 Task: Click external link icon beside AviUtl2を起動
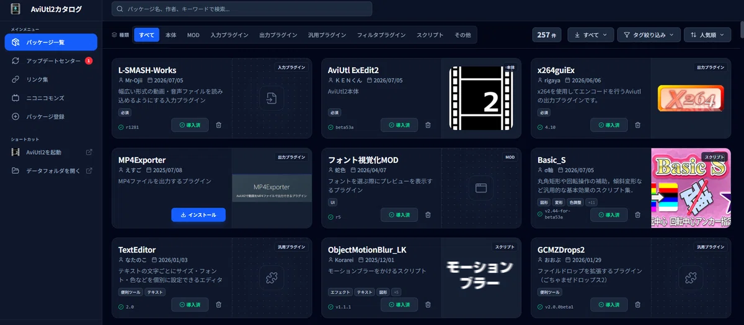(x=89, y=152)
